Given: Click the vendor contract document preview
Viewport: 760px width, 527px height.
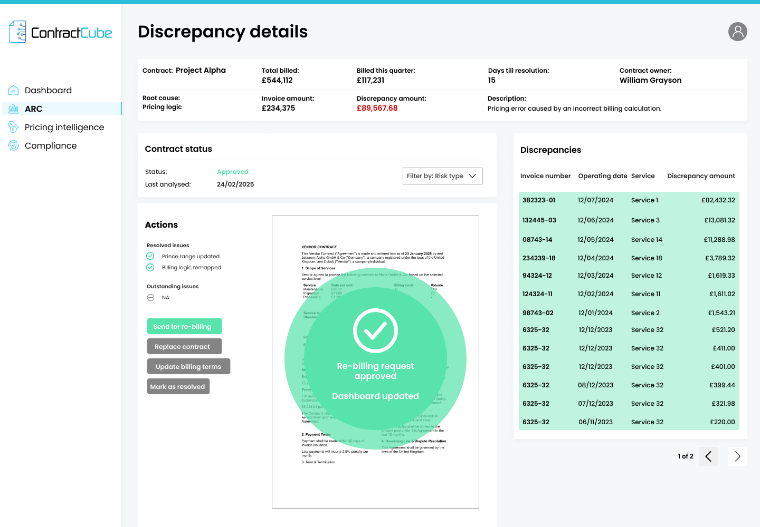Looking at the screenshot, I should tap(375, 362).
